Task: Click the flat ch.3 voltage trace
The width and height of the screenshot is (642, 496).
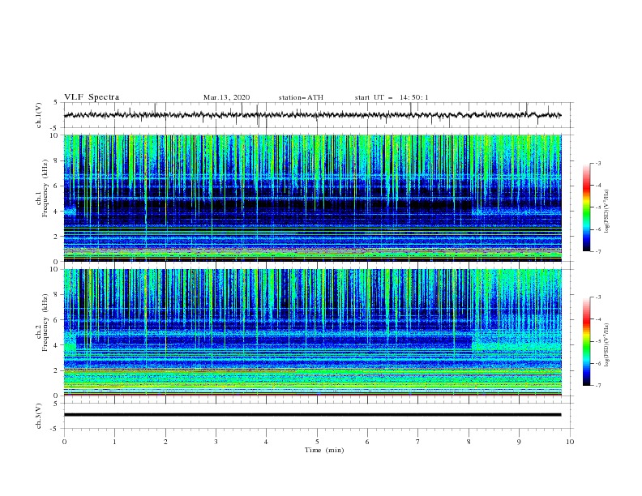Action: pyautogui.click(x=312, y=415)
